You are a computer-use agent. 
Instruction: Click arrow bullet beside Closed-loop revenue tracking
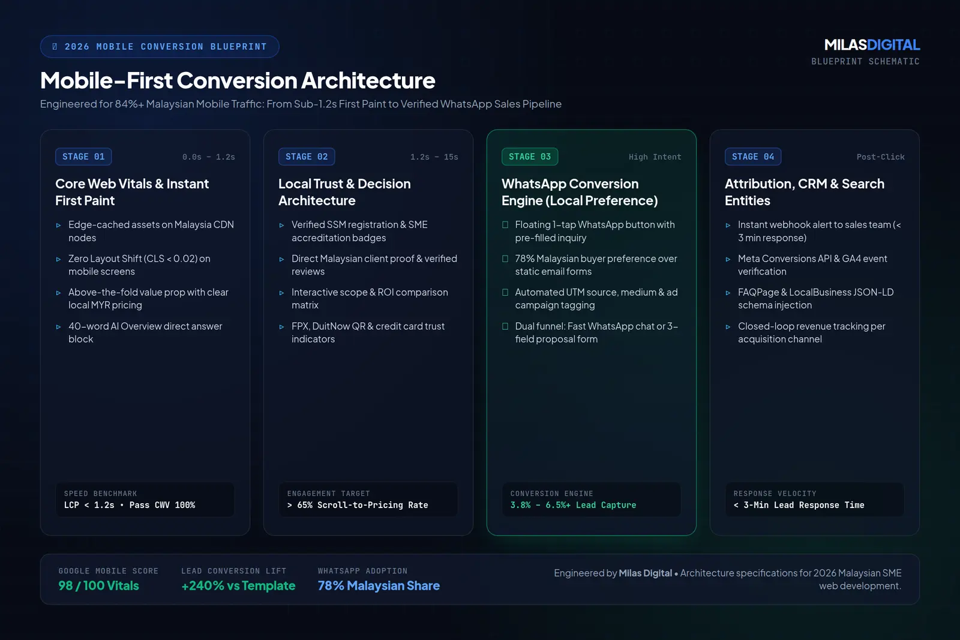point(728,327)
